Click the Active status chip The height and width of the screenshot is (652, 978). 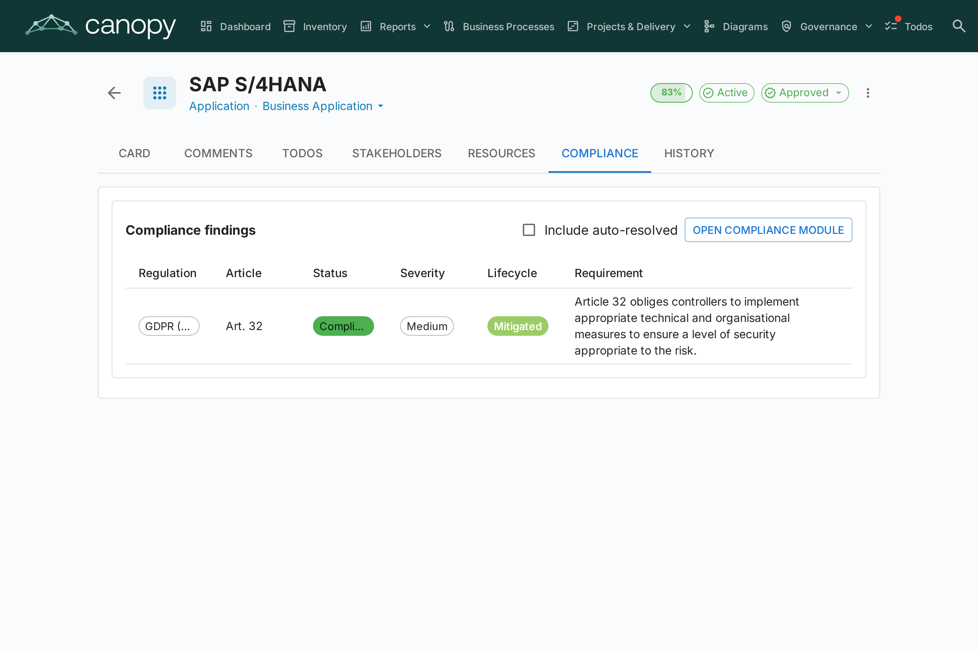point(727,93)
